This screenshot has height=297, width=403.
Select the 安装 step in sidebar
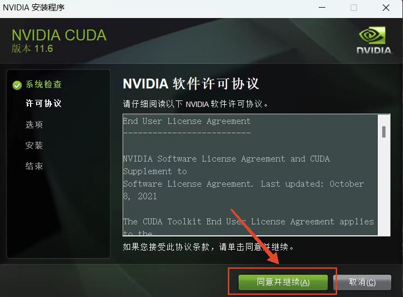pos(34,146)
